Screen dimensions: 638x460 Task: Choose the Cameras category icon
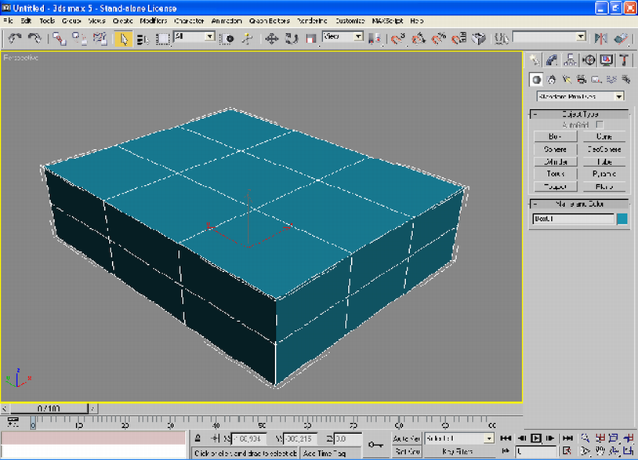581,79
